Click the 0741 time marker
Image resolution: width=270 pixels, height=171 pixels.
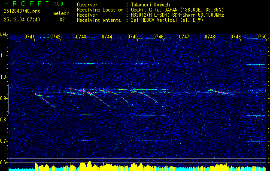(x=30, y=37)
